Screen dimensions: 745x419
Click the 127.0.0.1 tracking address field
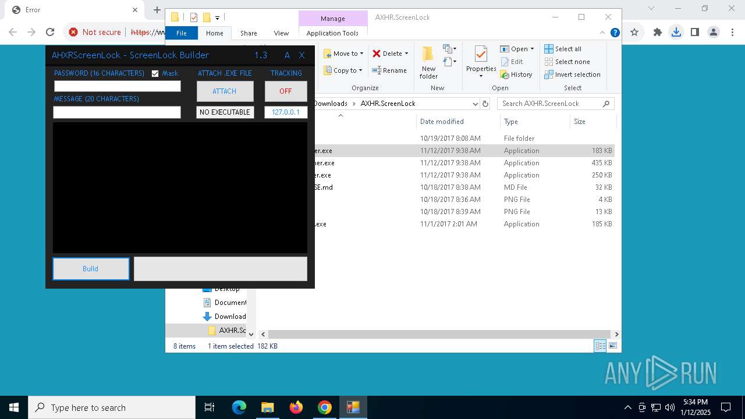pos(286,112)
